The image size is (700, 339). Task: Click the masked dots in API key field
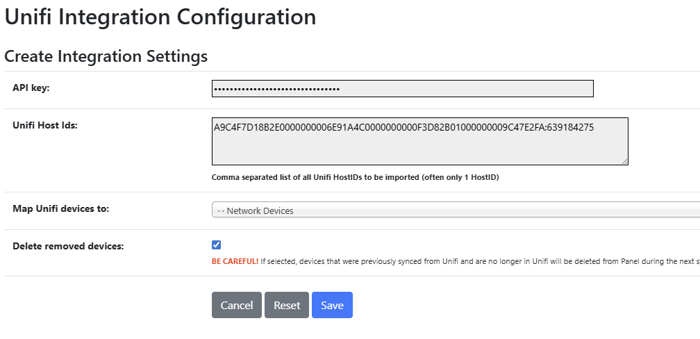pos(276,89)
